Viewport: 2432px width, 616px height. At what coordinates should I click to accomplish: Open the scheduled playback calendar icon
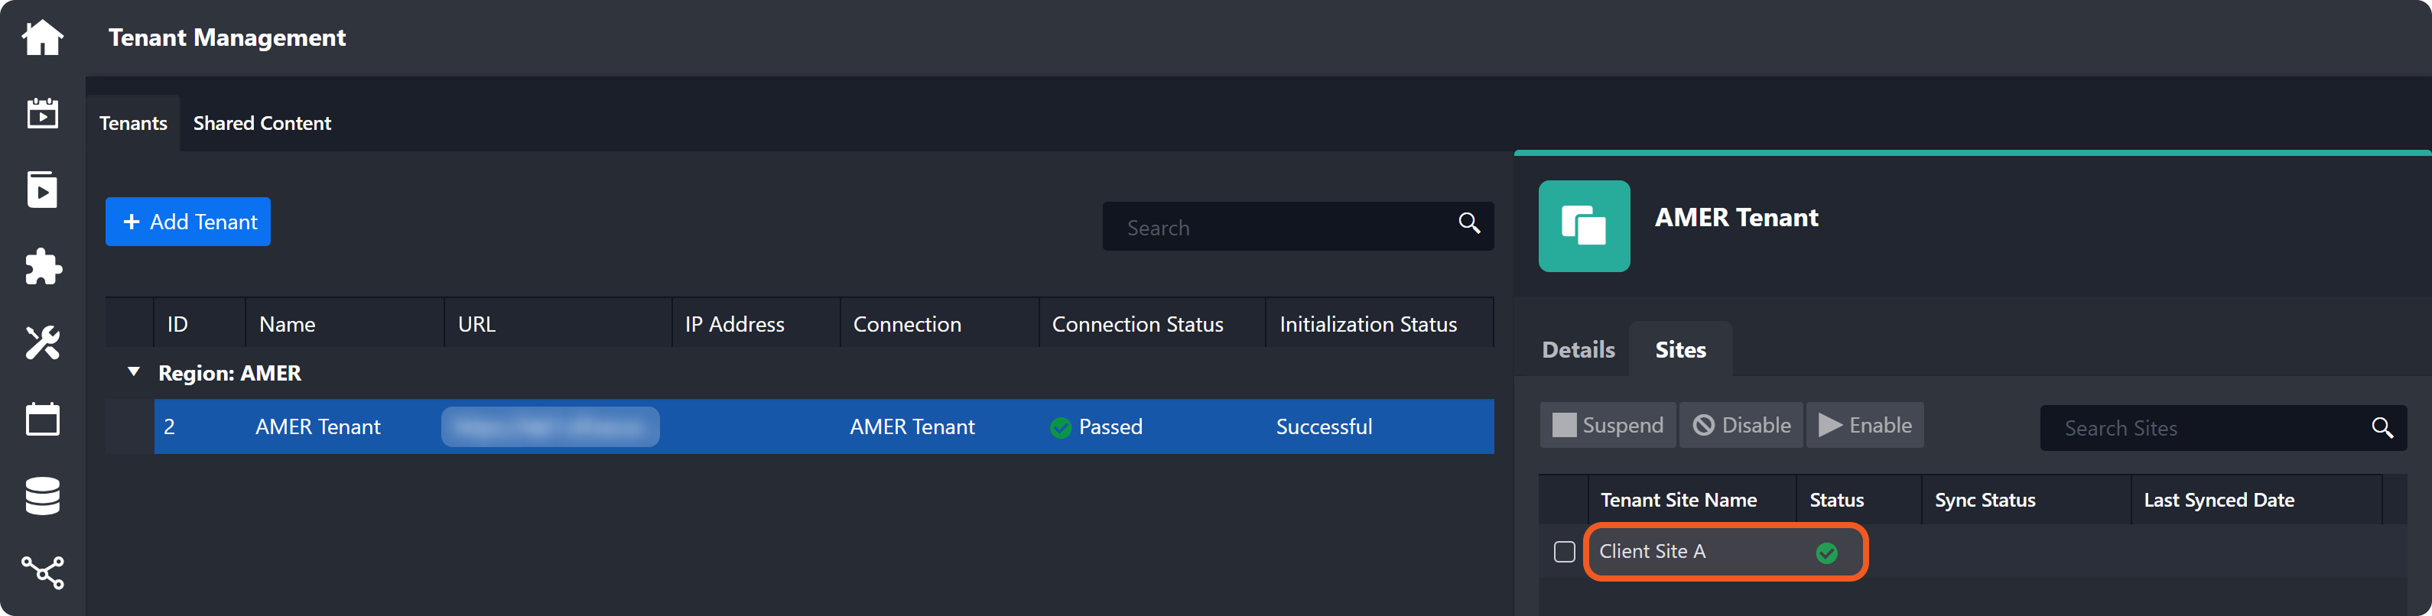click(43, 113)
